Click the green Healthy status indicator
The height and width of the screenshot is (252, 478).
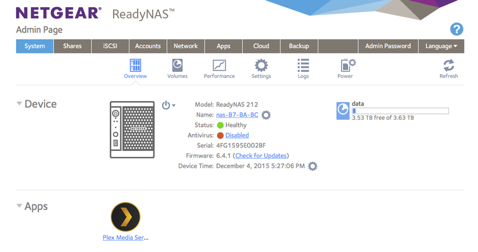(220, 125)
